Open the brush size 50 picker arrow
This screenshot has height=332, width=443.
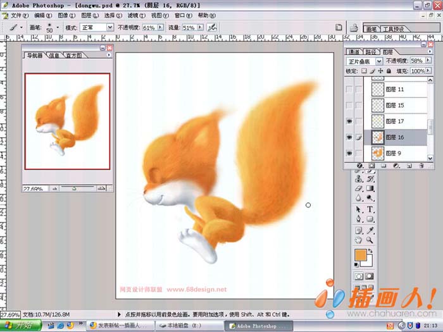[58, 27]
